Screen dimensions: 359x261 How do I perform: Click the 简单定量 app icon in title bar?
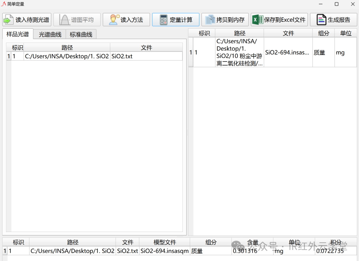[x=3, y=4]
